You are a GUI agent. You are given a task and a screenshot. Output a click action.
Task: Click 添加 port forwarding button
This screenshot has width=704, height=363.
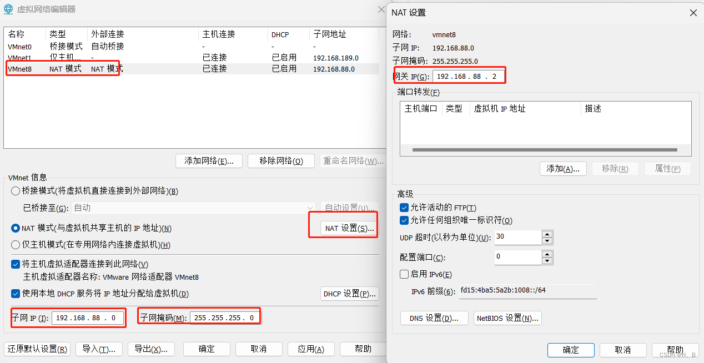[x=563, y=169]
